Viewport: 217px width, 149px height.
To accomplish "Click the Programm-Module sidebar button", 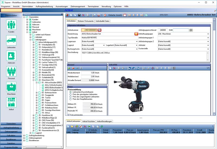I will [x=11, y=147].
